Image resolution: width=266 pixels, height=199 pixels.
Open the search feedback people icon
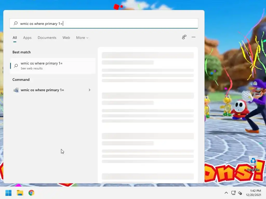coord(184,37)
